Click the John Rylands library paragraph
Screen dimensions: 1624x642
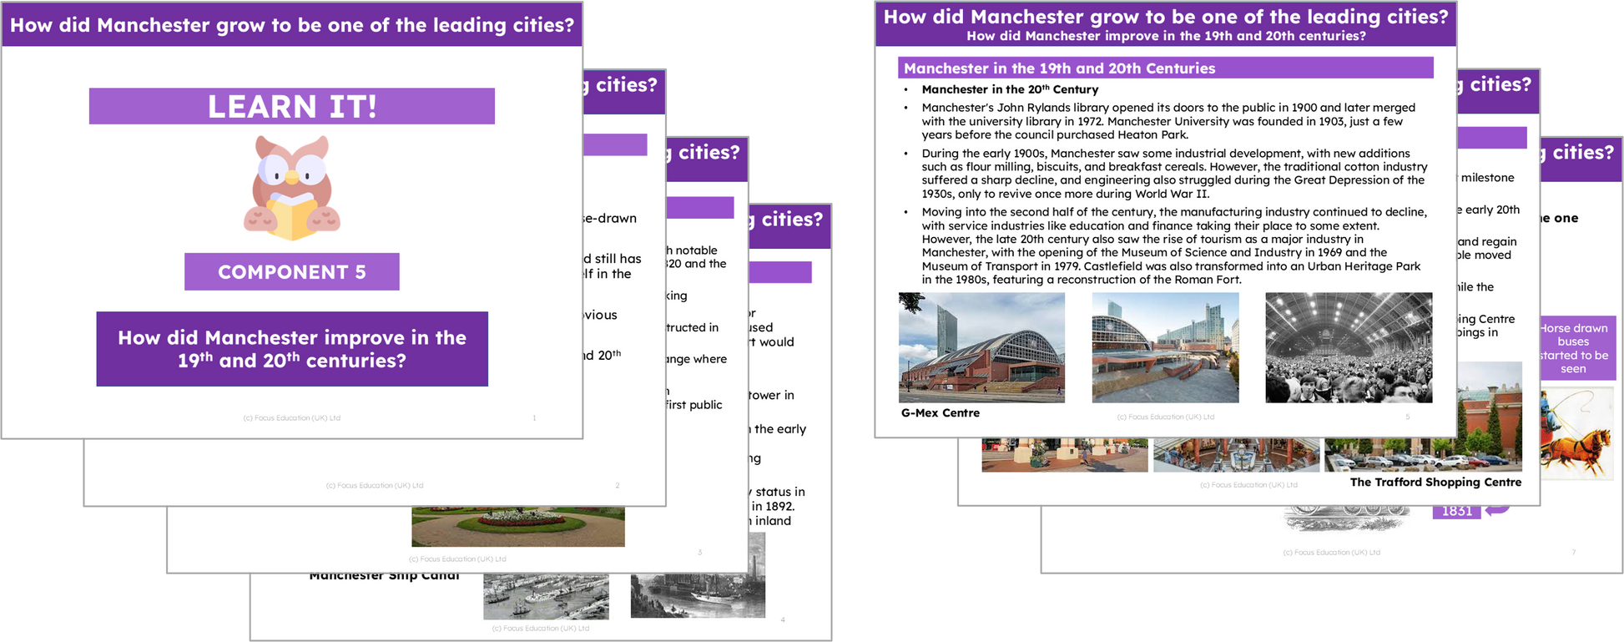coord(1168,121)
